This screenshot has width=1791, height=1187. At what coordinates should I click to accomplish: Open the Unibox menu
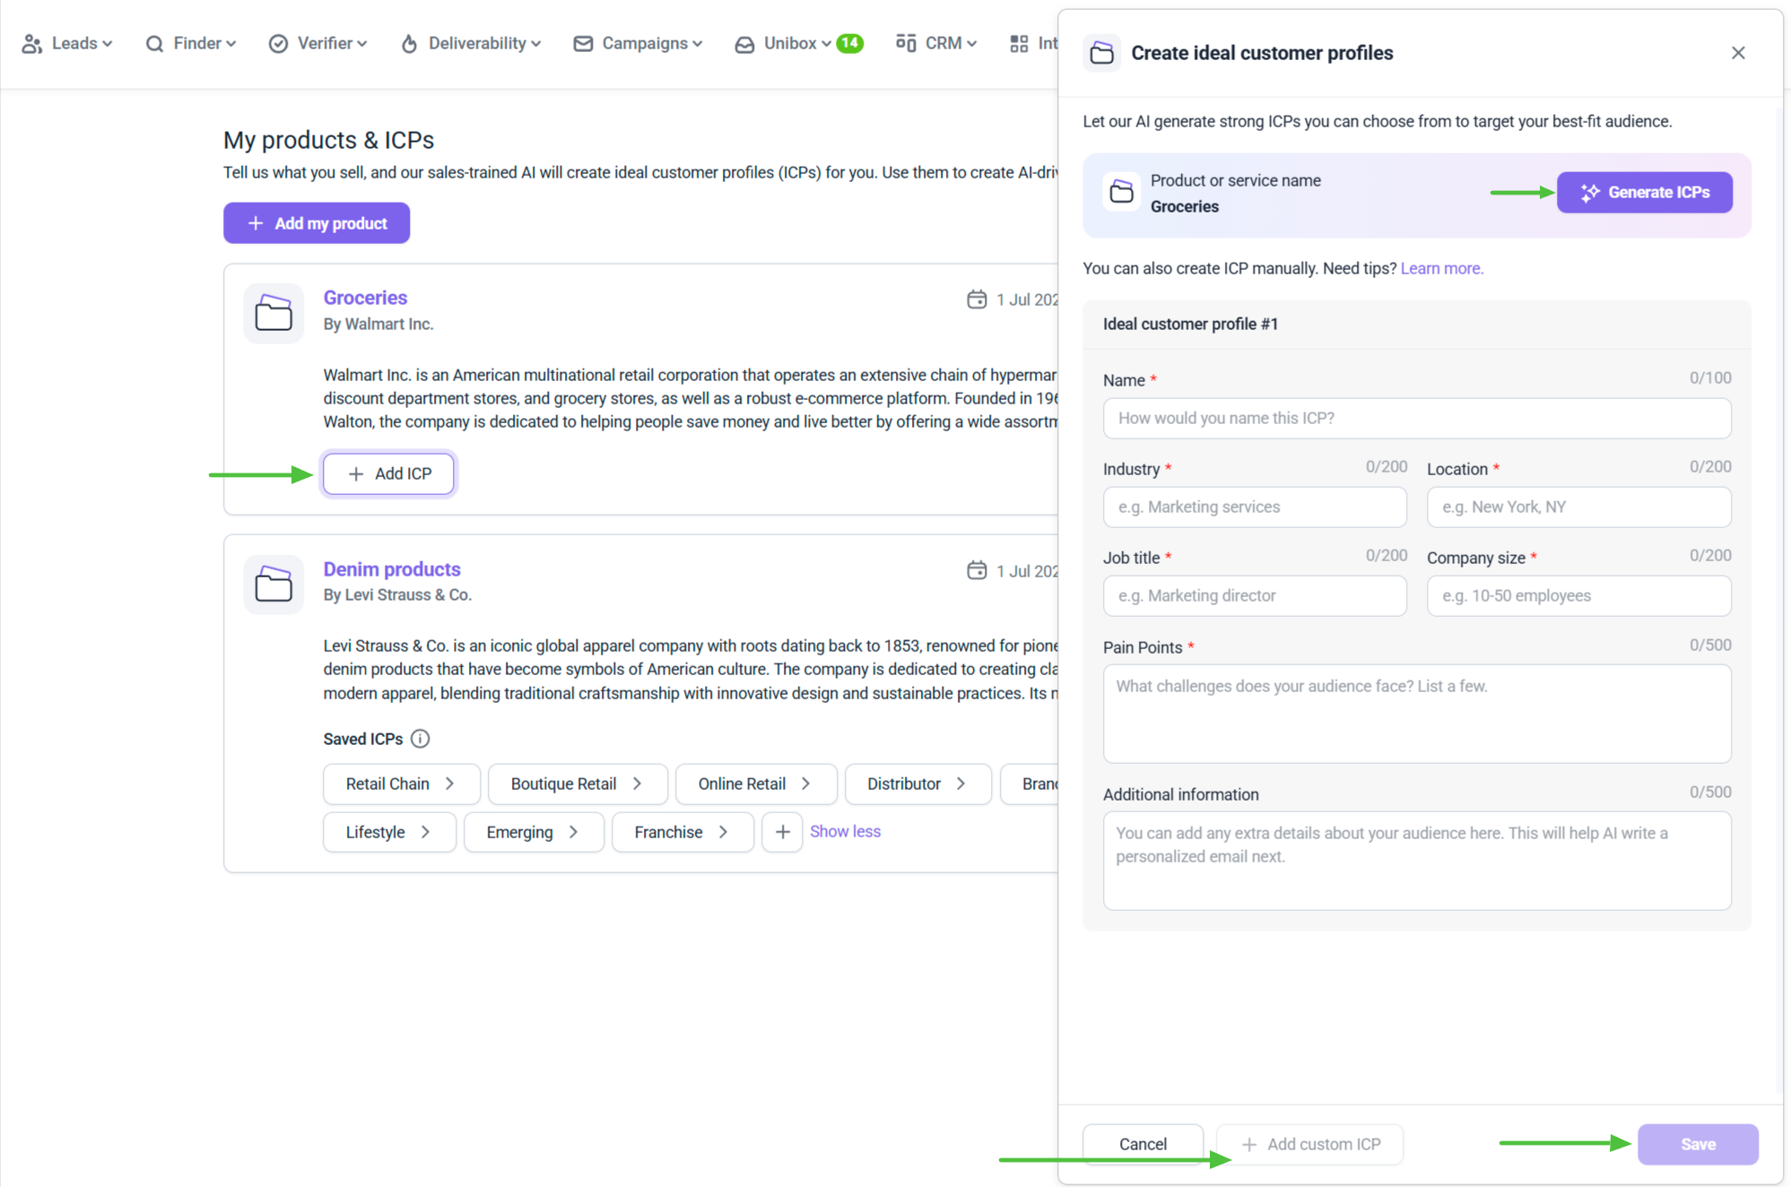pyautogui.click(x=782, y=43)
